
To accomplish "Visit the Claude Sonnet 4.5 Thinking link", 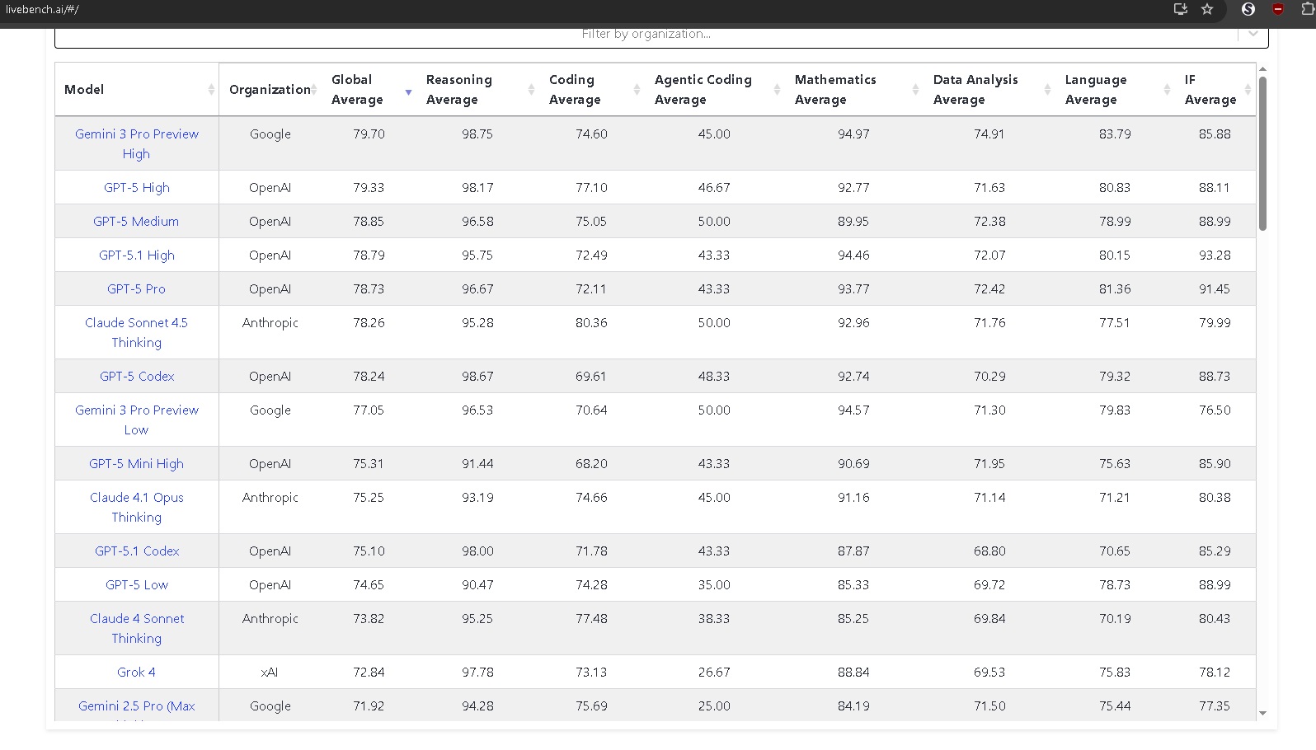I will pyautogui.click(x=137, y=333).
